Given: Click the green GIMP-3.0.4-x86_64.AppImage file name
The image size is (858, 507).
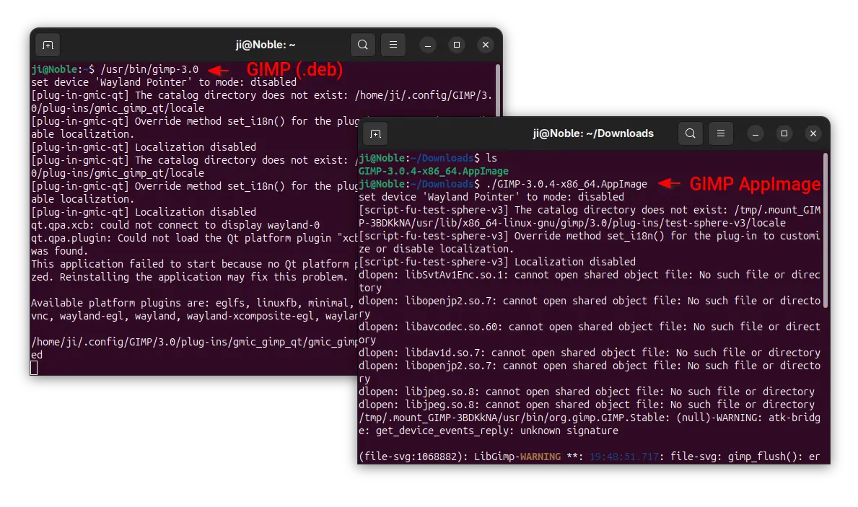Looking at the screenshot, I should [x=434, y=171].
